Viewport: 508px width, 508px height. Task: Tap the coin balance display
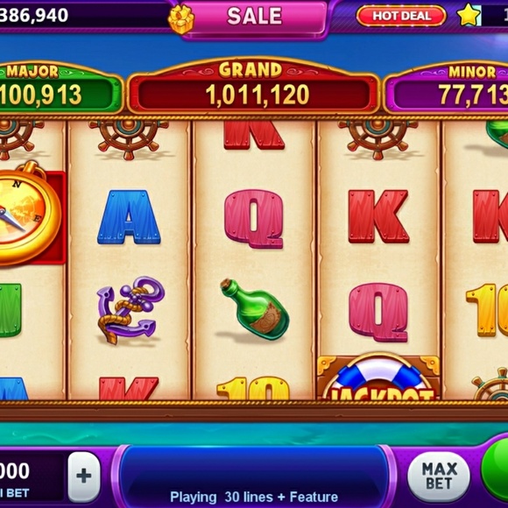[x=34, y=15]
